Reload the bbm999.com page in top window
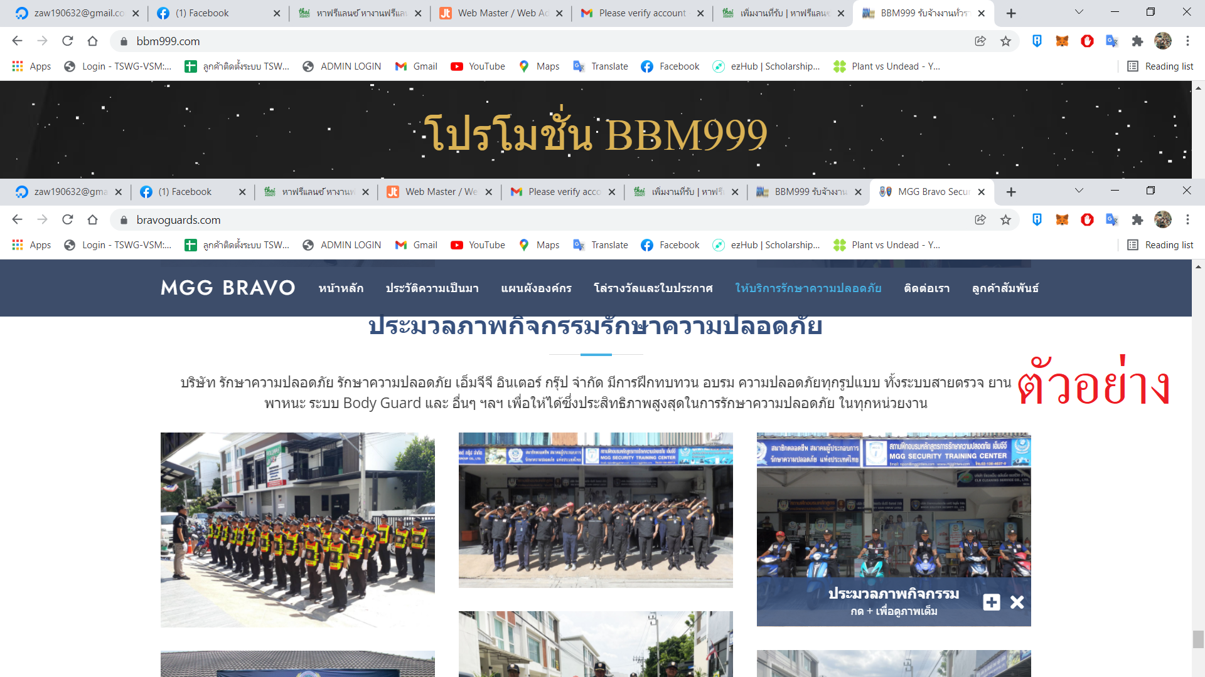 tap(67, 41)
